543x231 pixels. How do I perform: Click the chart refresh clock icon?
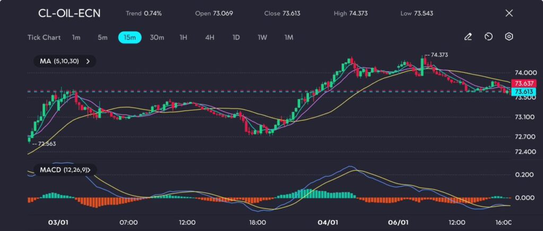point(488,37)
